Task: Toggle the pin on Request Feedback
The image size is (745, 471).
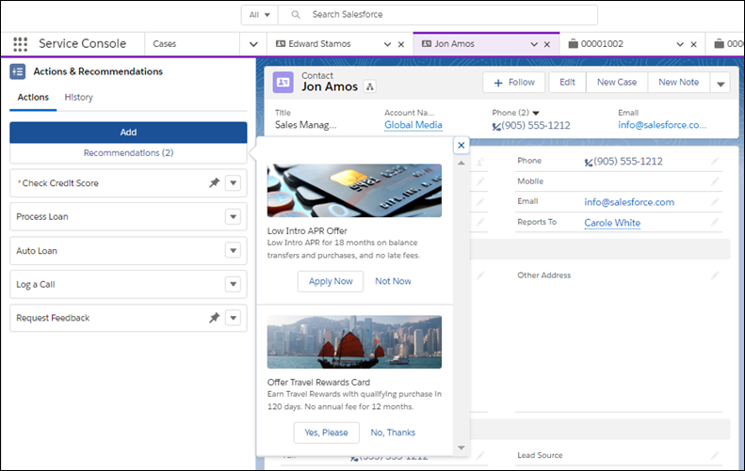Action: coord(214,318)
